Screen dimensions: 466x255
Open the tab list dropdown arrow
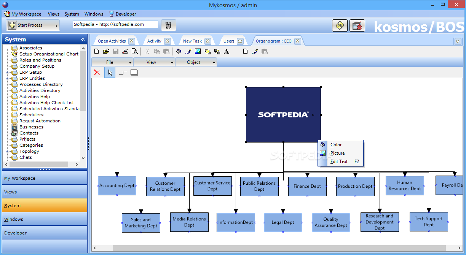(x=458, y=41)
